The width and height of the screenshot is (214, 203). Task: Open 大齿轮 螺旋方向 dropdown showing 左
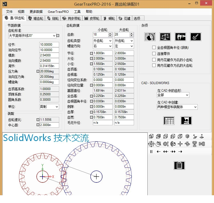coord(124,46)
